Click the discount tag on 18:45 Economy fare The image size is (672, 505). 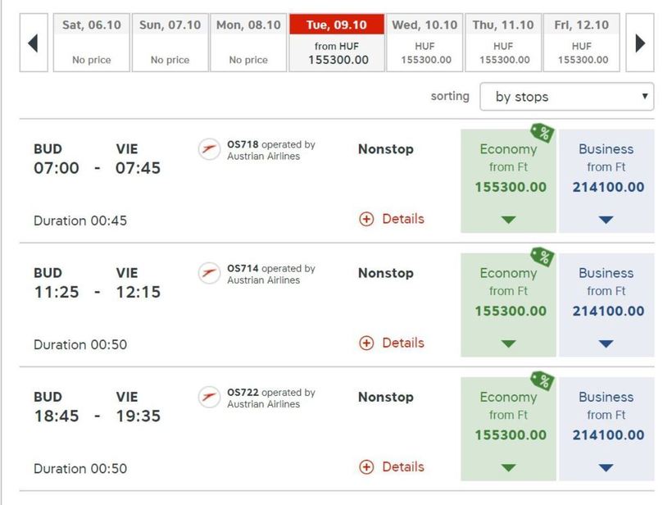click(542, 381)
